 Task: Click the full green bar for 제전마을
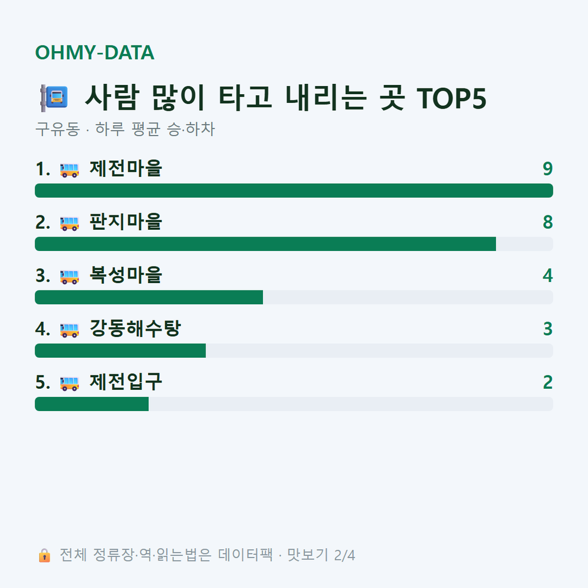(x=294, y=191)
